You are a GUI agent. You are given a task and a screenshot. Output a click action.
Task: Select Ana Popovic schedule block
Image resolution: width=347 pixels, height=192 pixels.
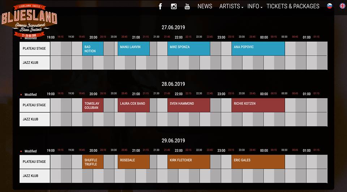[x=258, y=49]
